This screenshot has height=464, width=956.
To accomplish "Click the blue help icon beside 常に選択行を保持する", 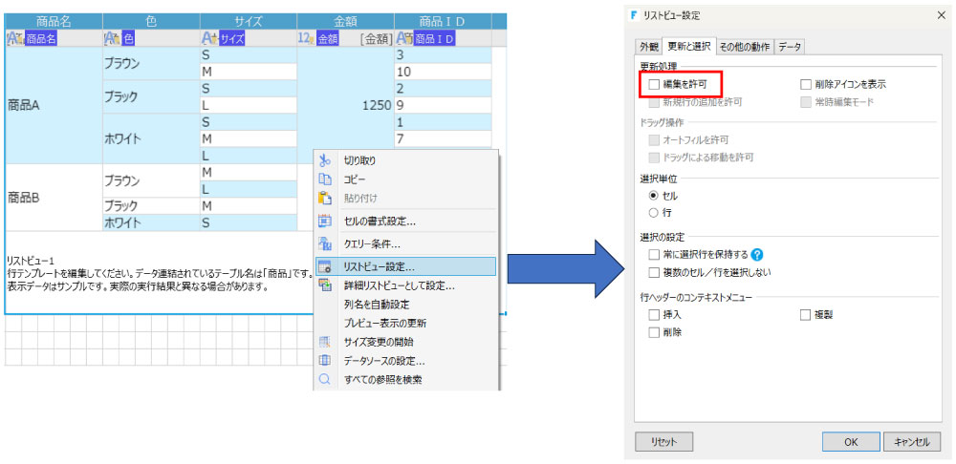I will pos(757,255).
